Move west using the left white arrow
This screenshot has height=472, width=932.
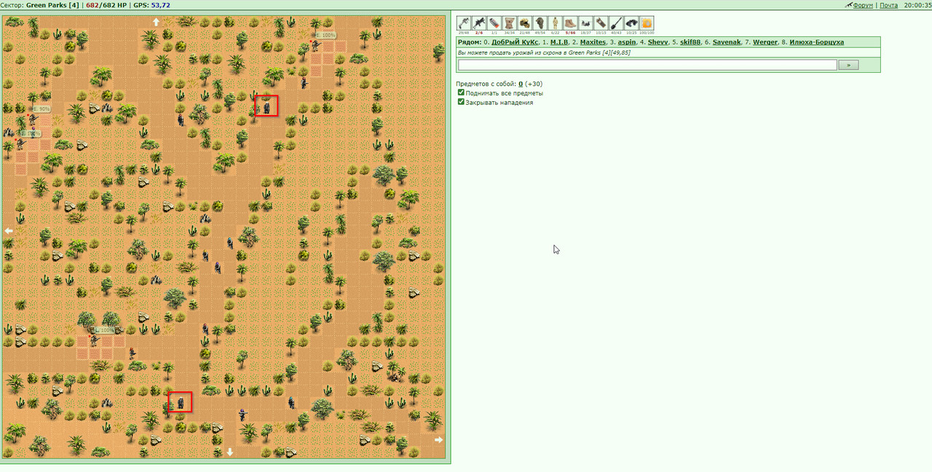9,230
